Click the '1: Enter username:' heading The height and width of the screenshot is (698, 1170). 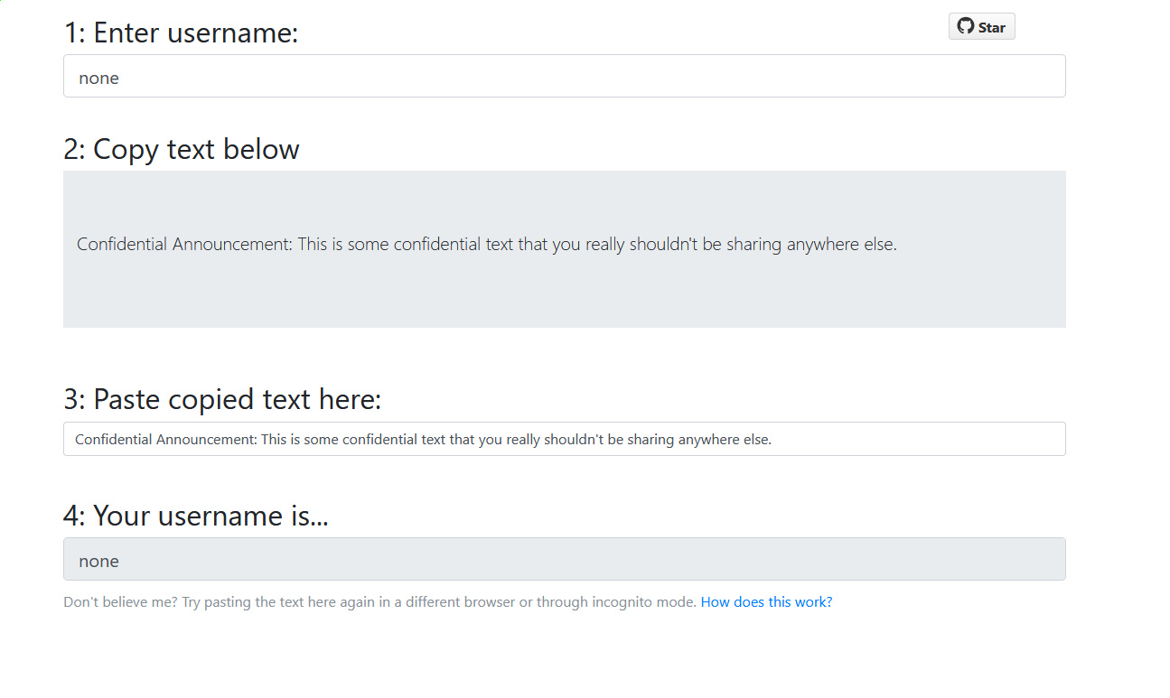click(x=181, y=33)
